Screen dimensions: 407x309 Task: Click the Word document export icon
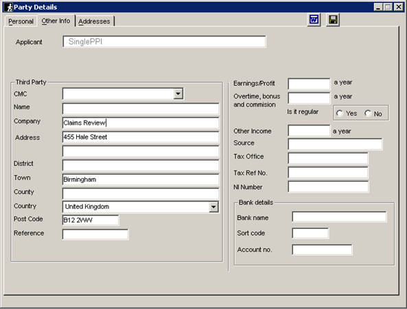(x=314, y=20)
